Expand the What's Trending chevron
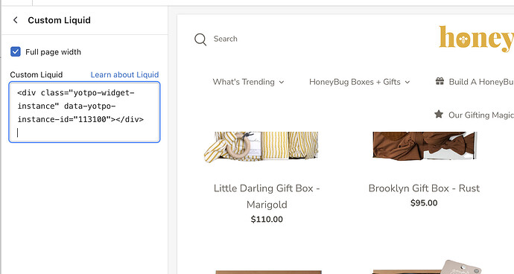This screenshot has height=274, width=514. click(282, 82)
